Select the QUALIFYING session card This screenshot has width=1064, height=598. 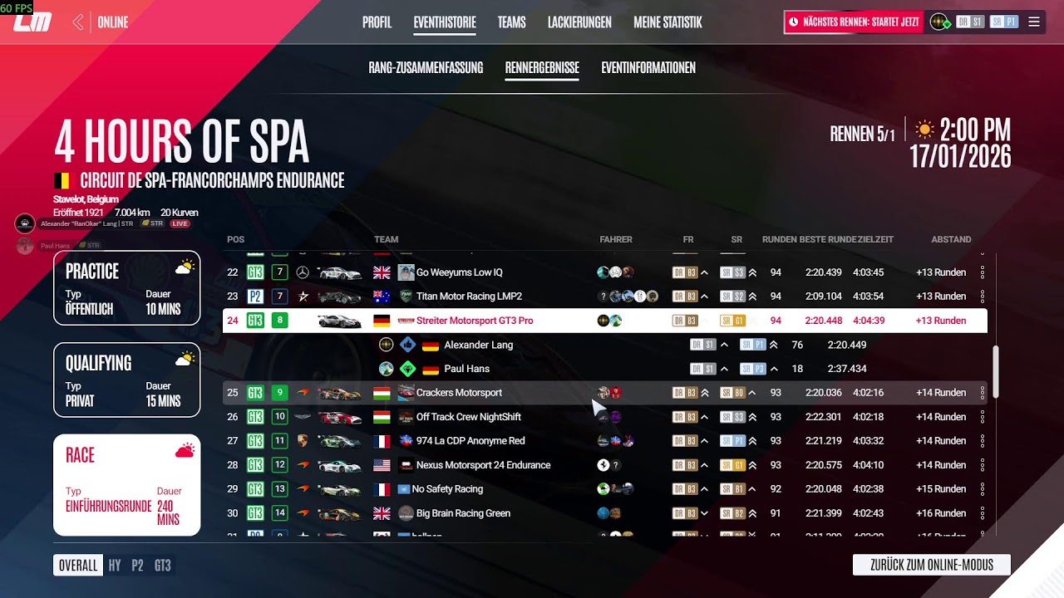[x=127, y=380]
